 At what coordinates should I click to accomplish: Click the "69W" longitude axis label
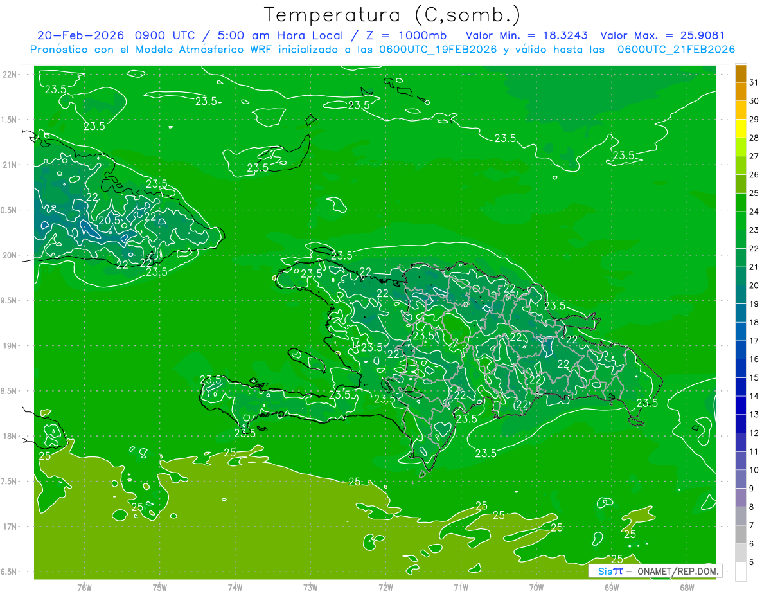612,588
